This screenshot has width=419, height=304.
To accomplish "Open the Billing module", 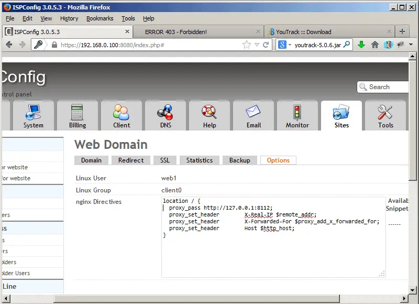I will click(77, 115).
